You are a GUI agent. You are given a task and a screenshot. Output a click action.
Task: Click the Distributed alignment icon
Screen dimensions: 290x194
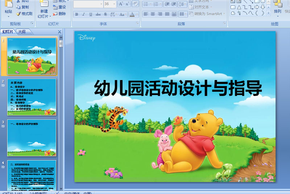pos(174,14)
